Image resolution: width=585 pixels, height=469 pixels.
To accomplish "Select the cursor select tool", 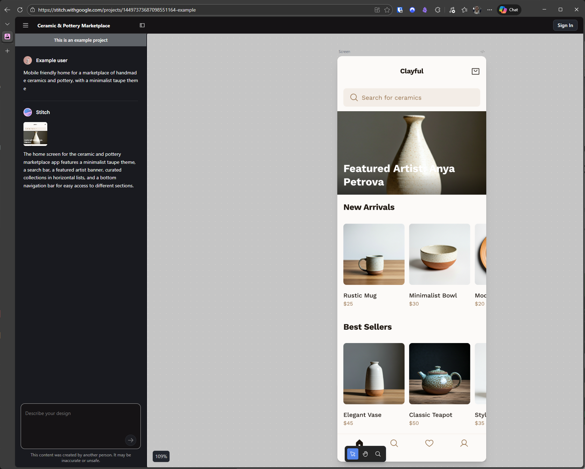I will (353, 454).
